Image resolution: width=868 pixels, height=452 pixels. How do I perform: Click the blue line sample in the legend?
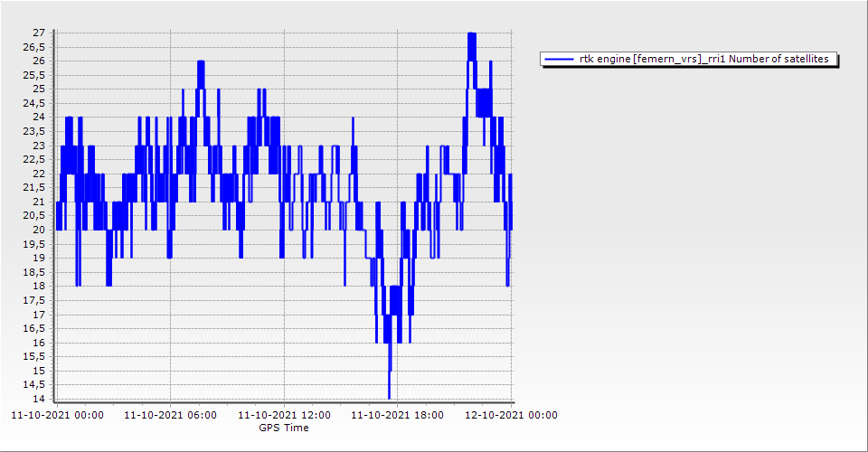(x=560, y=60)
